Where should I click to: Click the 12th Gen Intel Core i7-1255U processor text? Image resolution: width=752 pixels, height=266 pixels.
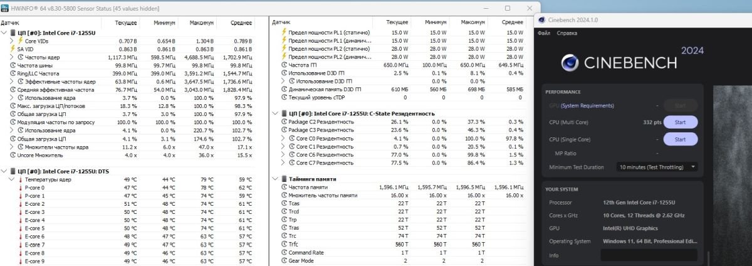point(639,203)
